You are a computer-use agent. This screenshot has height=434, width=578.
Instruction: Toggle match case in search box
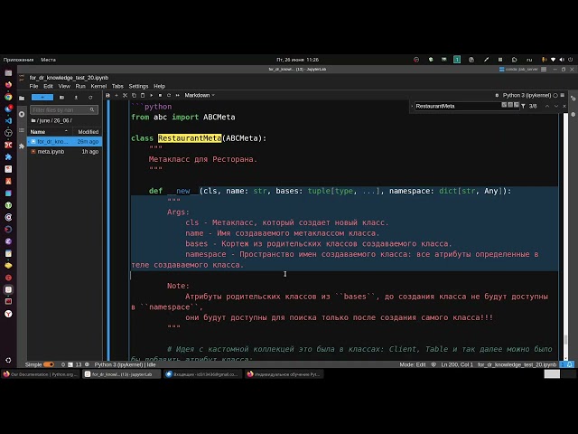(504, 105)
